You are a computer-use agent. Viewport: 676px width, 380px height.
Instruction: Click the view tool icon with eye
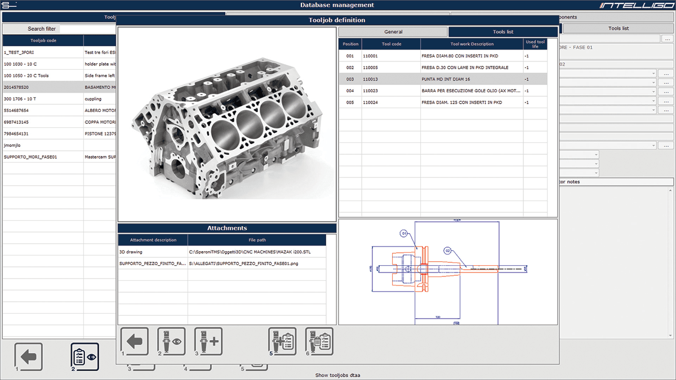[x=171, y=341]
